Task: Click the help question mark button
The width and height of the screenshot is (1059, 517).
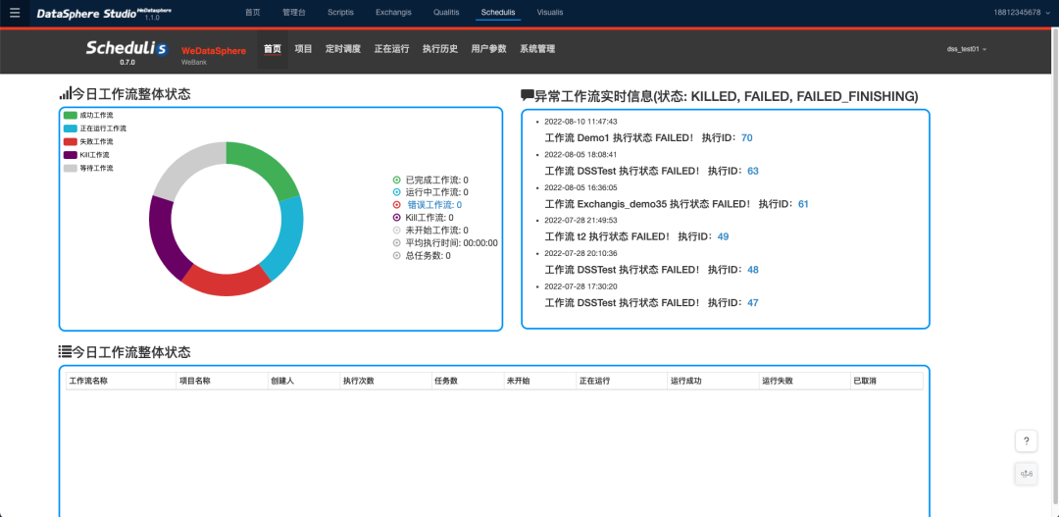Action: (x=1025, y=441)
